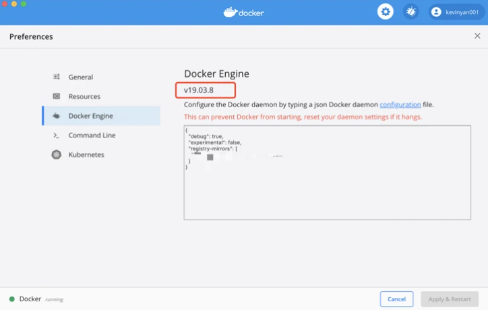
Task: Select the Resources icon in sidebar
Action: point(57,96)
